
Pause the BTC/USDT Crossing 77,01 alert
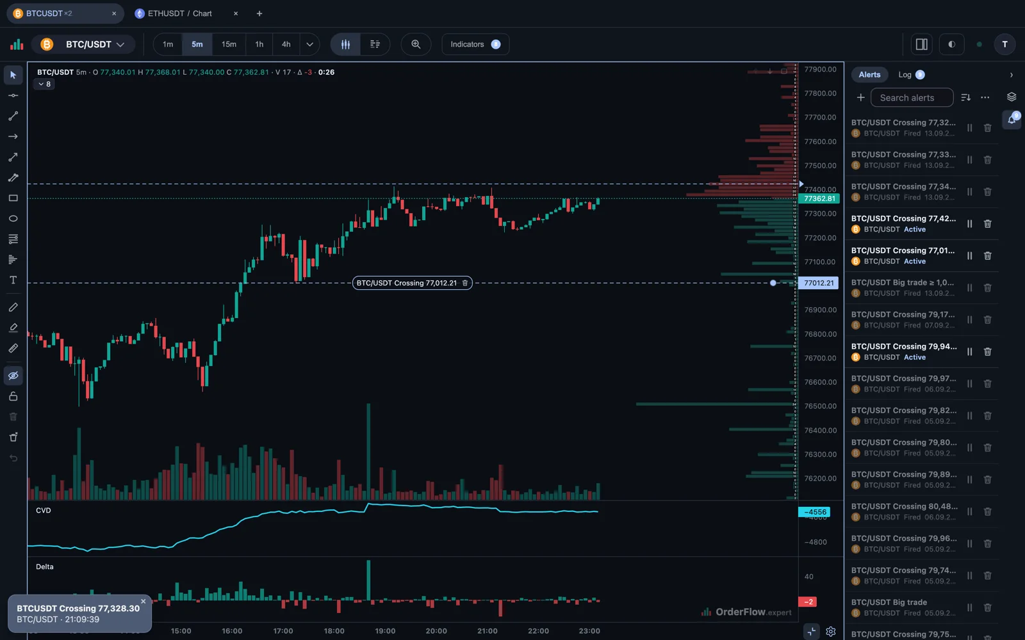click(969, 255)
